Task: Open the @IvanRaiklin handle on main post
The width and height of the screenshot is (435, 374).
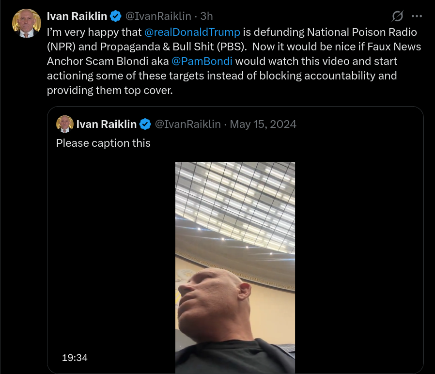Action: pos(158,16)
